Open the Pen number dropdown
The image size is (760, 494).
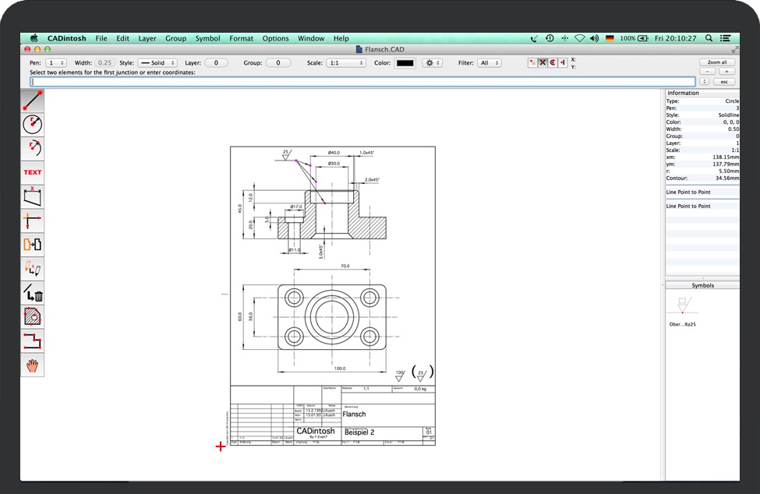(56, 62)
